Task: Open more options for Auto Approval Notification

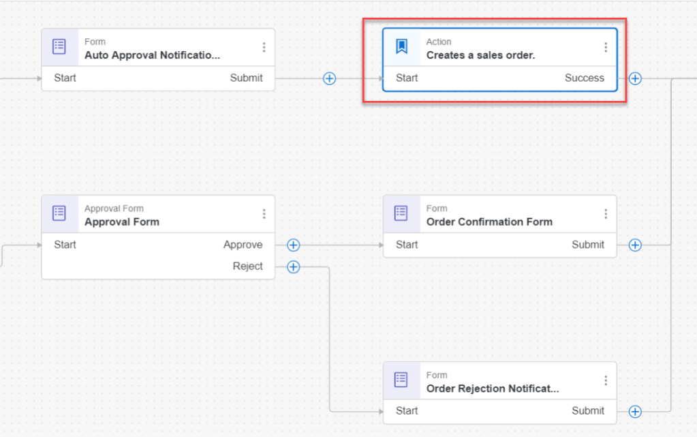Action: [x=264, y=47]
